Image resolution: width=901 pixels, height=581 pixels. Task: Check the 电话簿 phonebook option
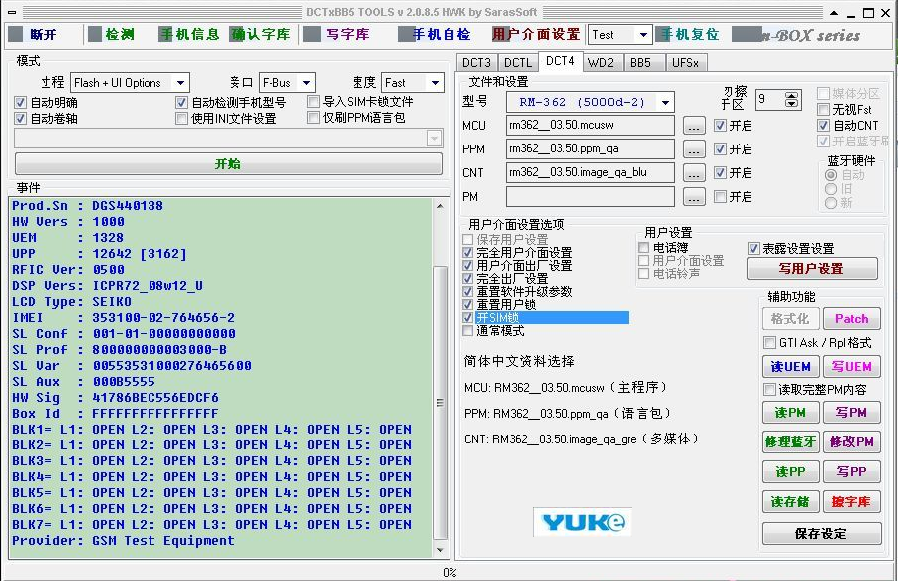(644, 248)
